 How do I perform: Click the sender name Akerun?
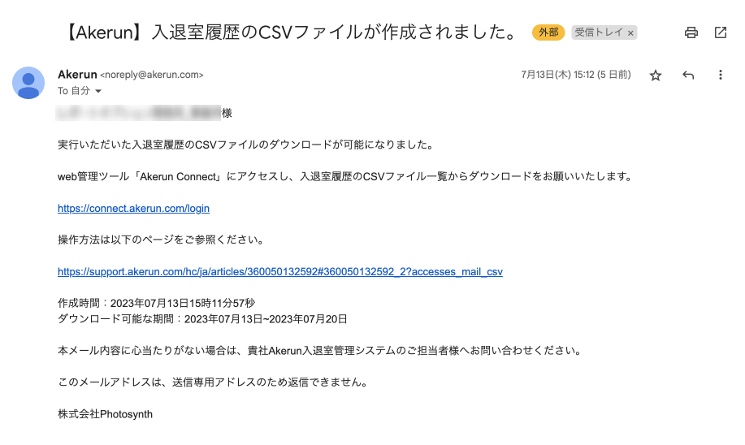click(77, 75)
